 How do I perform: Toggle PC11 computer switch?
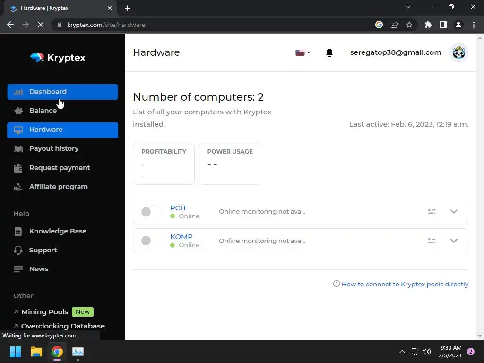[151, 212]
